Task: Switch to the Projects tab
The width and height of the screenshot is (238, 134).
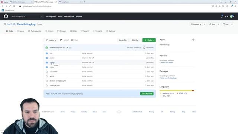Action: point(62,31)
